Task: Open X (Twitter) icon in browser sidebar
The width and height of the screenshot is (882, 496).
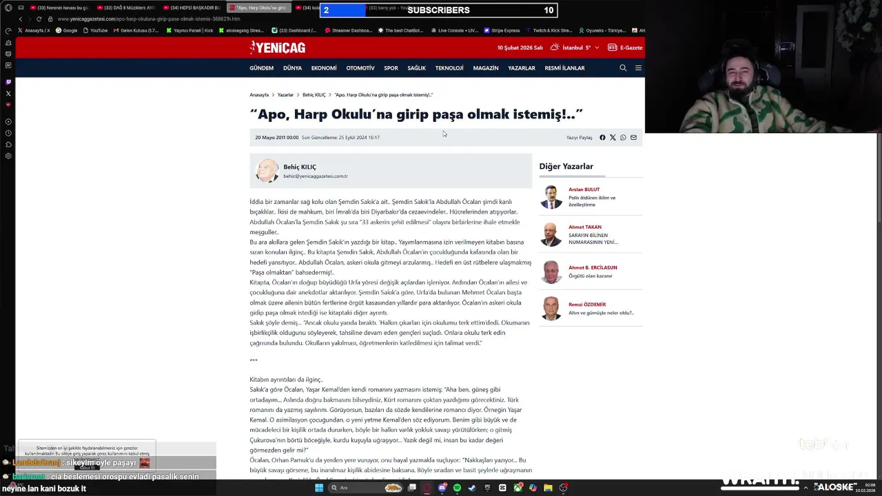Action: pyautogui.click(x=8, y=93)
